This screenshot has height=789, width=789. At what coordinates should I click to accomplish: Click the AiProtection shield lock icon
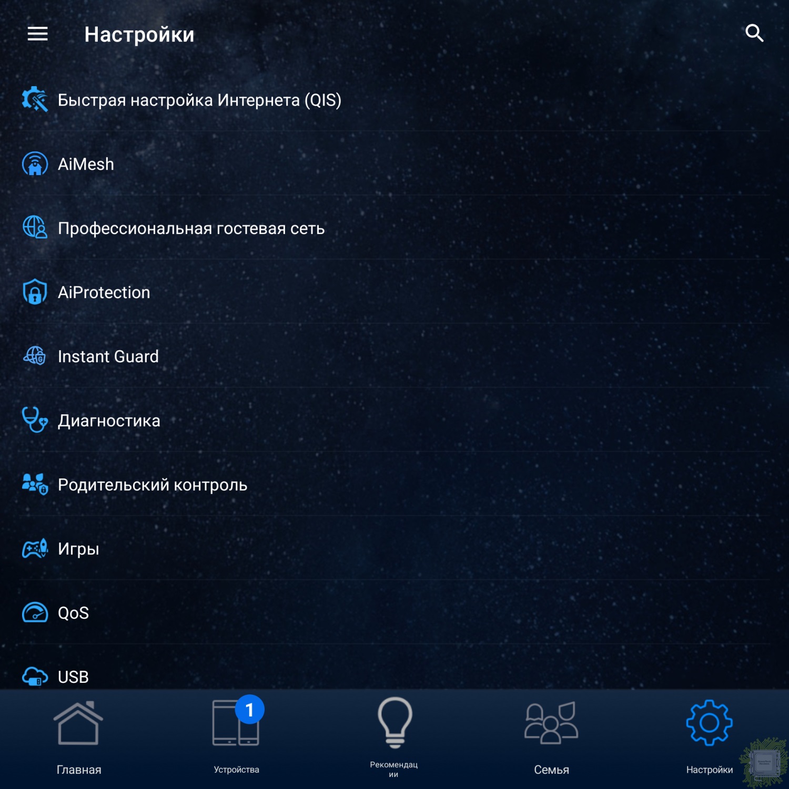pyautogui.click(x=35, y=292)
